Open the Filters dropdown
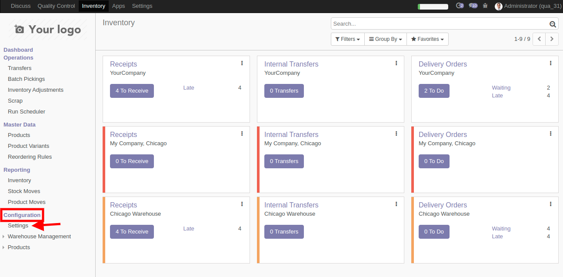Image resolution: width=563 pixels, height=277 pixels. coord(347,39)
